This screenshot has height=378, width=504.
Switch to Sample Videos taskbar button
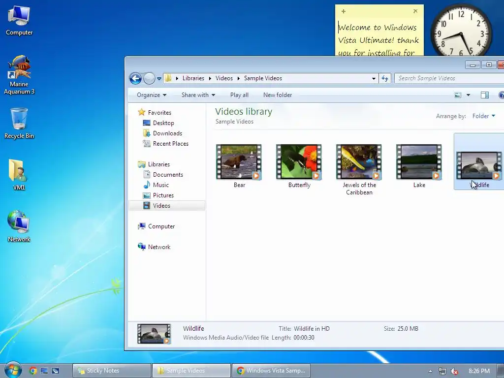(x=191, y=371)
